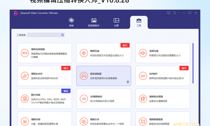Click the tools list vertical scrollbar
This screenshot has height=126, width=210.
point(193,63)
